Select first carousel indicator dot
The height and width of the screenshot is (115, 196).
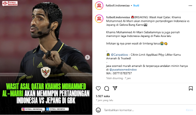(42, 112)
